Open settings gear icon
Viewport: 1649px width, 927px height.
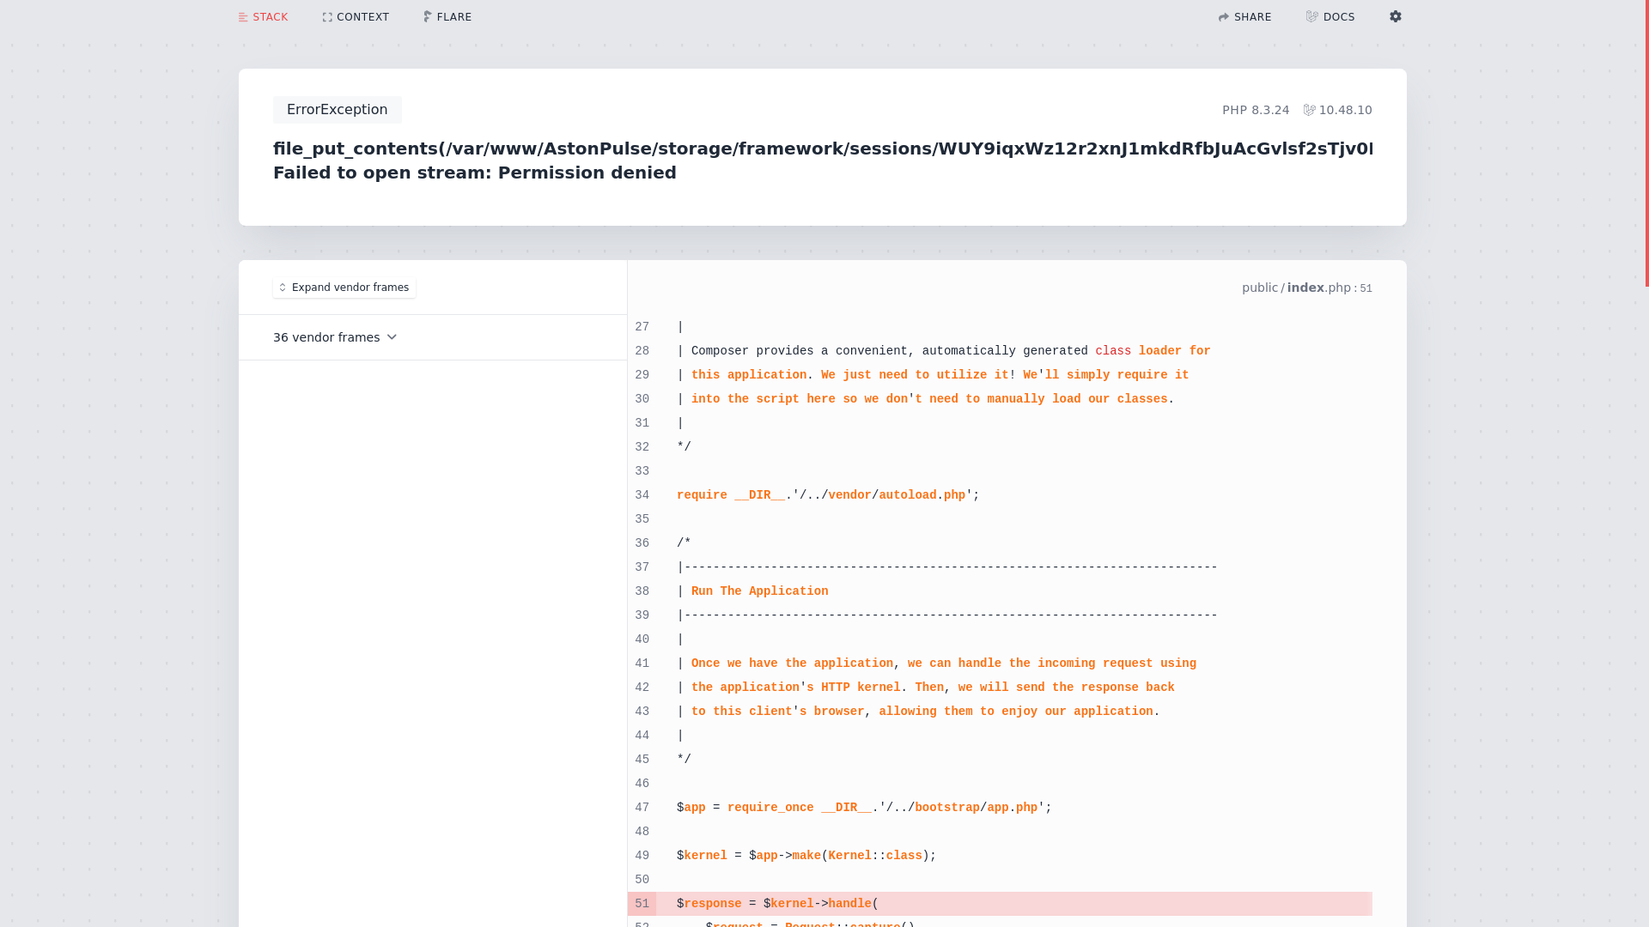[x=1396, y=16]
